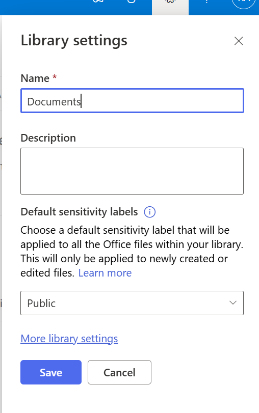Image resolution: width=259 pixels, height=413 pixels.
Task: Click the Name field containing Documents
Action: (x=132, y=101)
